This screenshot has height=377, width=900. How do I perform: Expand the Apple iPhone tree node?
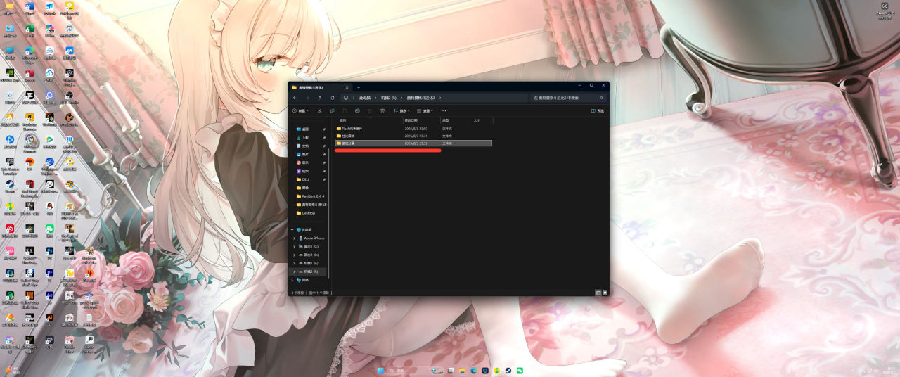click(294, 238)
